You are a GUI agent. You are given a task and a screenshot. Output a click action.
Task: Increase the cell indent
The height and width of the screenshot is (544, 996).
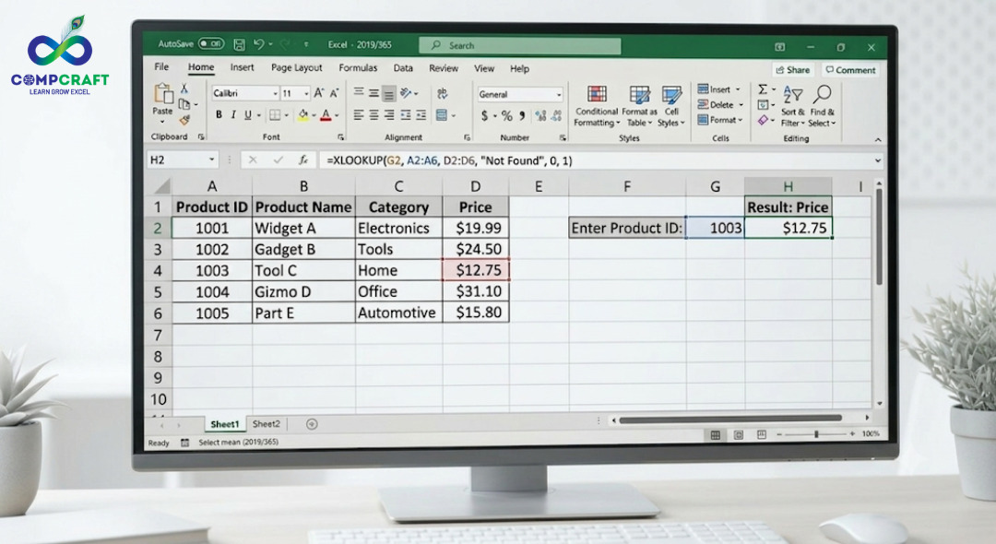coord(421,115)
